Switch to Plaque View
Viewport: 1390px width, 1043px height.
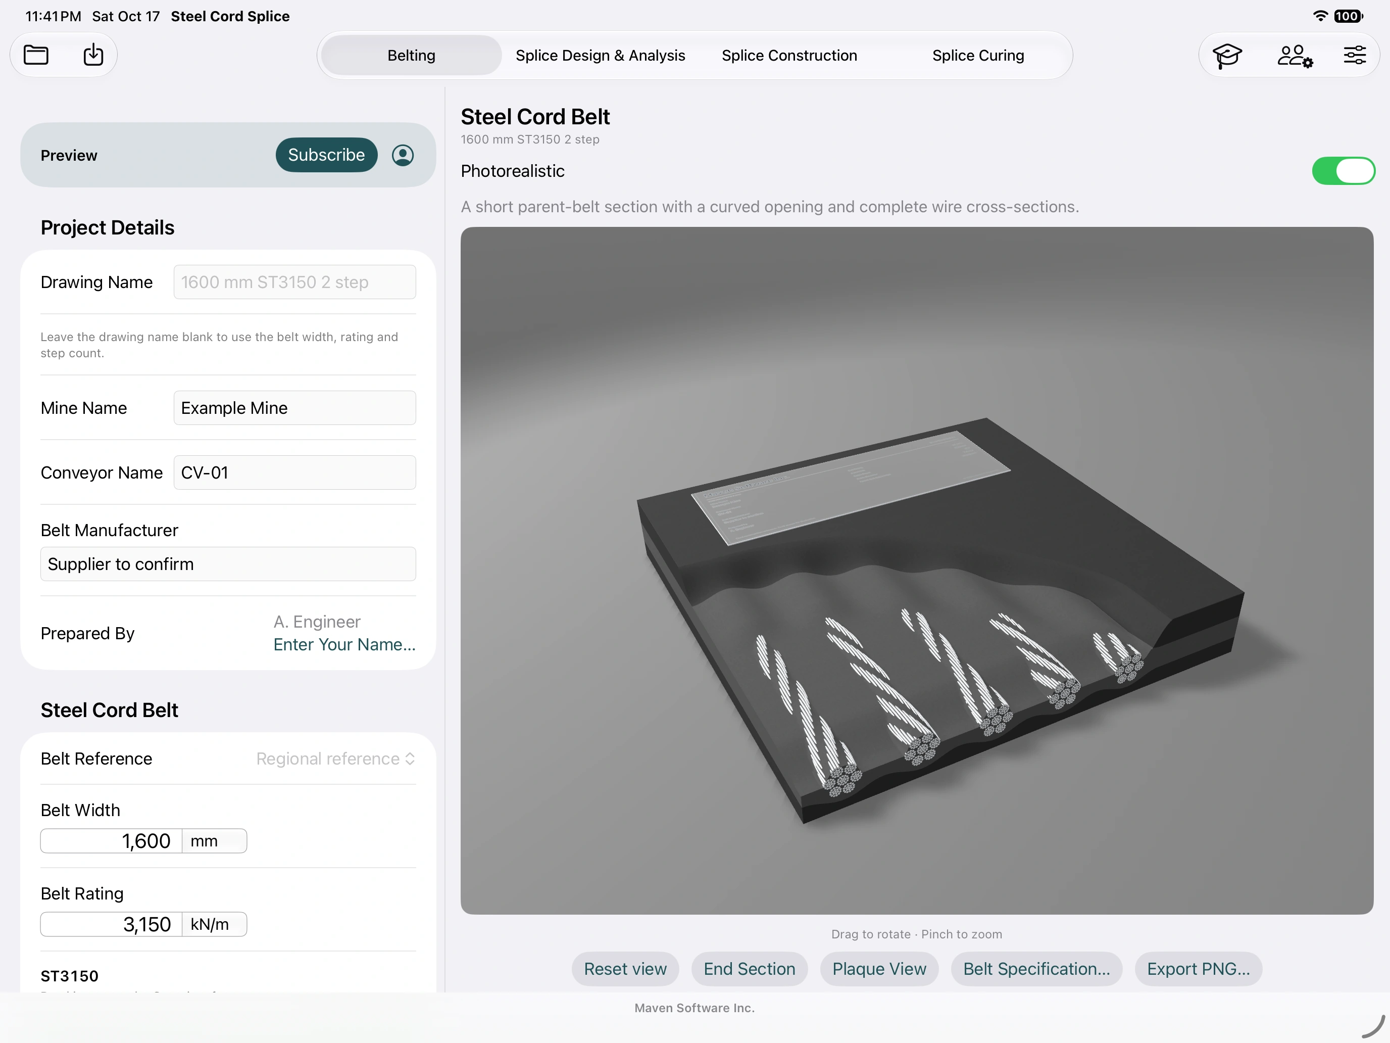tap(879, 969)
